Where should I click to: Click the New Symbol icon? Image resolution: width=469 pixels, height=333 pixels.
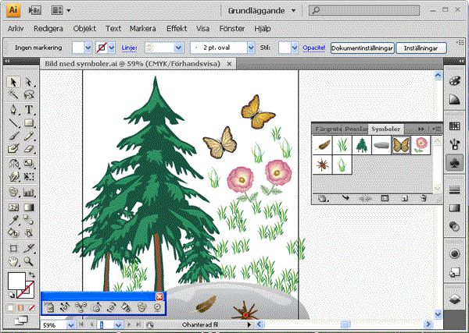404,199
